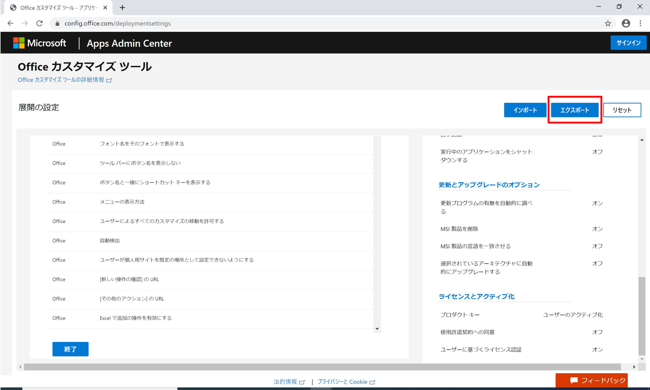The height and width of the screenshot is (390, 650).
Task: Bookmark this page with the star icon
Action: tap(608, 23)
